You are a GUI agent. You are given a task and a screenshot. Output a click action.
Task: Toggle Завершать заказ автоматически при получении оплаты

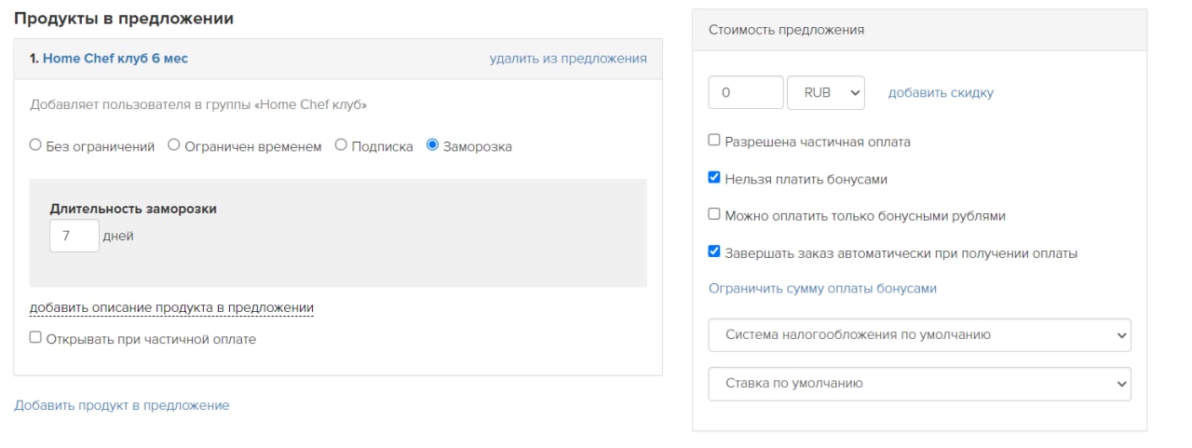click(714, 251)
